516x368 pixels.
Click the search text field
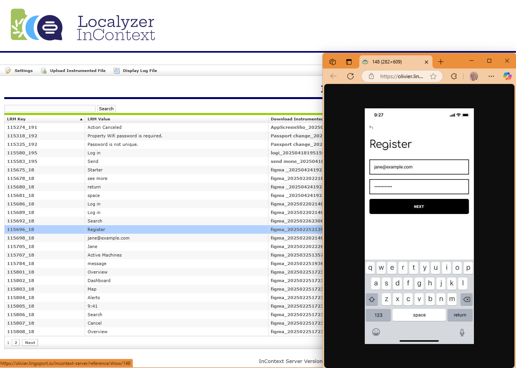50,109
